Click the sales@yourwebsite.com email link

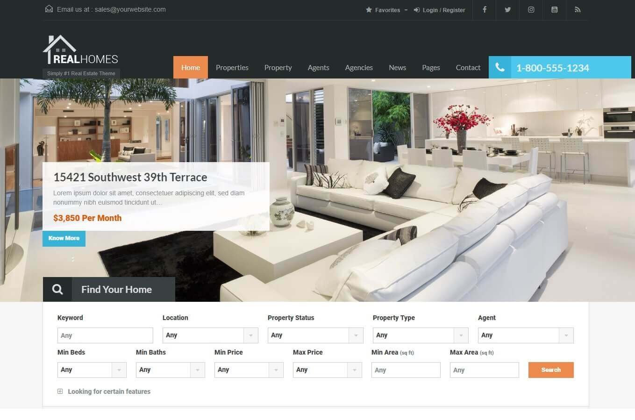tap(130, 9)
